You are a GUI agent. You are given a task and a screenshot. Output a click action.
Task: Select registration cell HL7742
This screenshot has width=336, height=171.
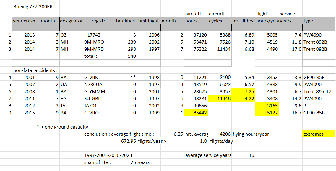(98, 35)
